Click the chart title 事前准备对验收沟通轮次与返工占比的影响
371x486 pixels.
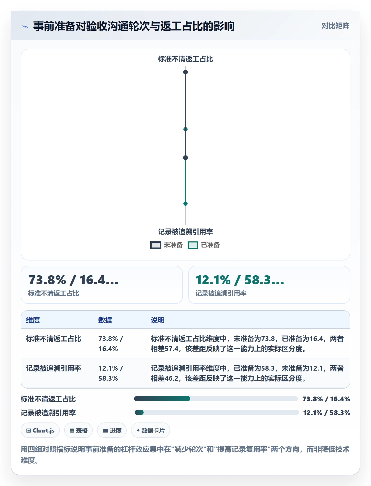[x=134, y=26]
